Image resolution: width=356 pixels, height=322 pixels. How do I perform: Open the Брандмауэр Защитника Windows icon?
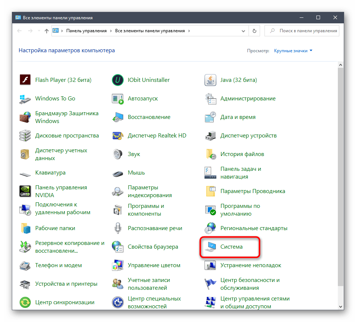[25, 117]
